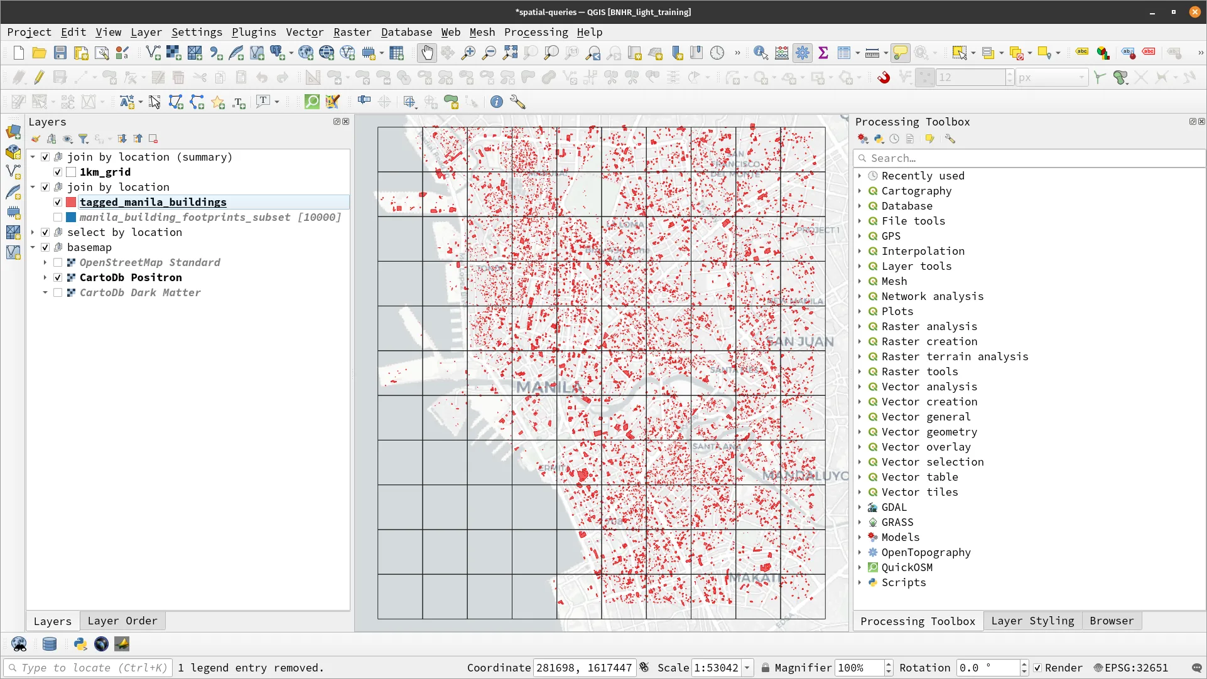Toggle editing with the pencil icon
1207x679 pixels.
point(38,77)
